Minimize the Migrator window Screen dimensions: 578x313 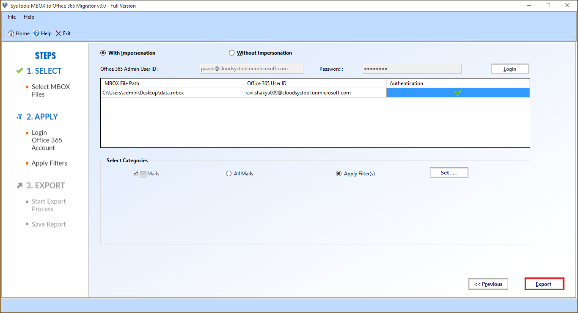(x=529, y=6)
